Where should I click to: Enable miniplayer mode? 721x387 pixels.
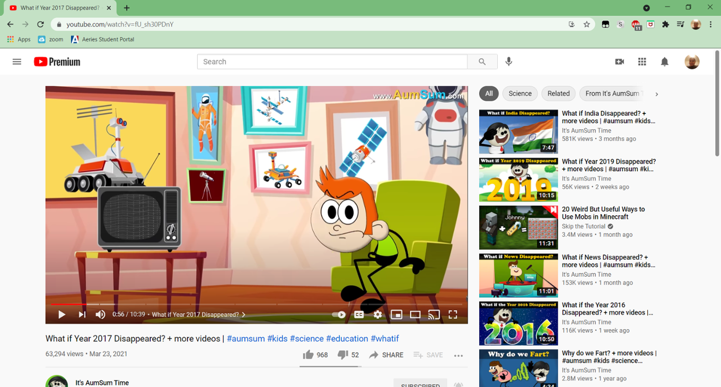(x=396, y=314)
